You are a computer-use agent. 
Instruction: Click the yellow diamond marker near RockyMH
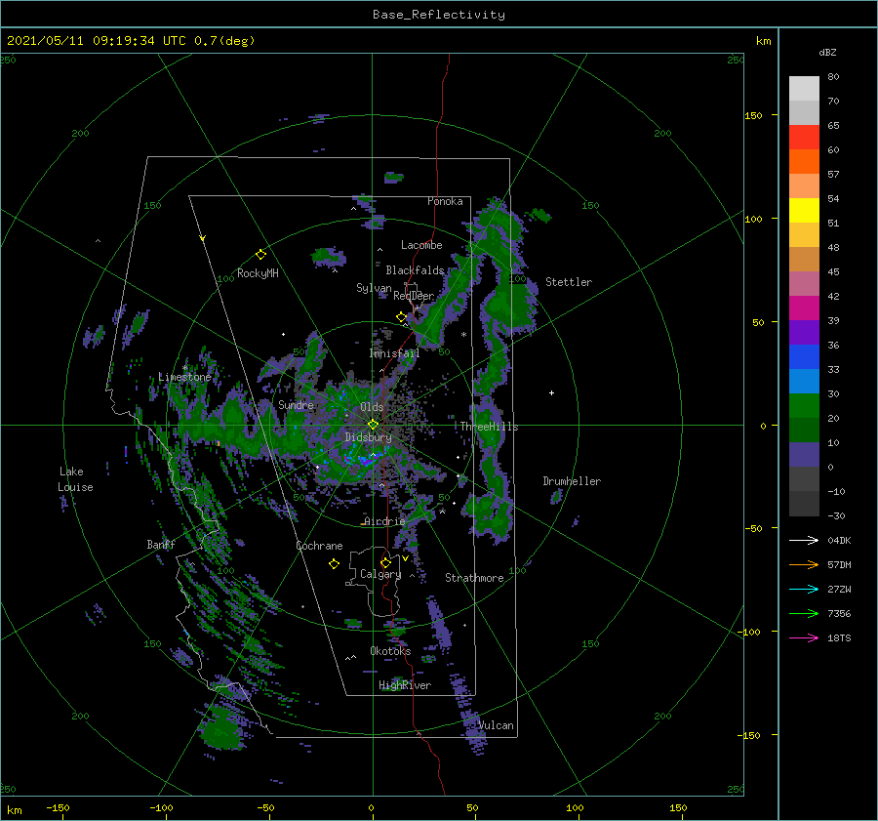click(x=260, y=255)
